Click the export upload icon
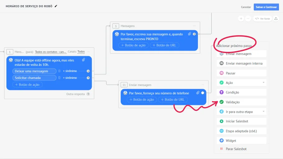Image resolution: width=283 pixels, height=159 pixels. click(x=276, y=19)
